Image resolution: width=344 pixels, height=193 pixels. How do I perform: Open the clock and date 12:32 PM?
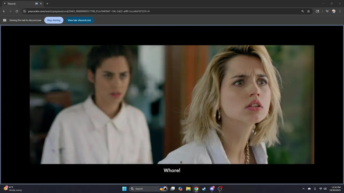335,189
